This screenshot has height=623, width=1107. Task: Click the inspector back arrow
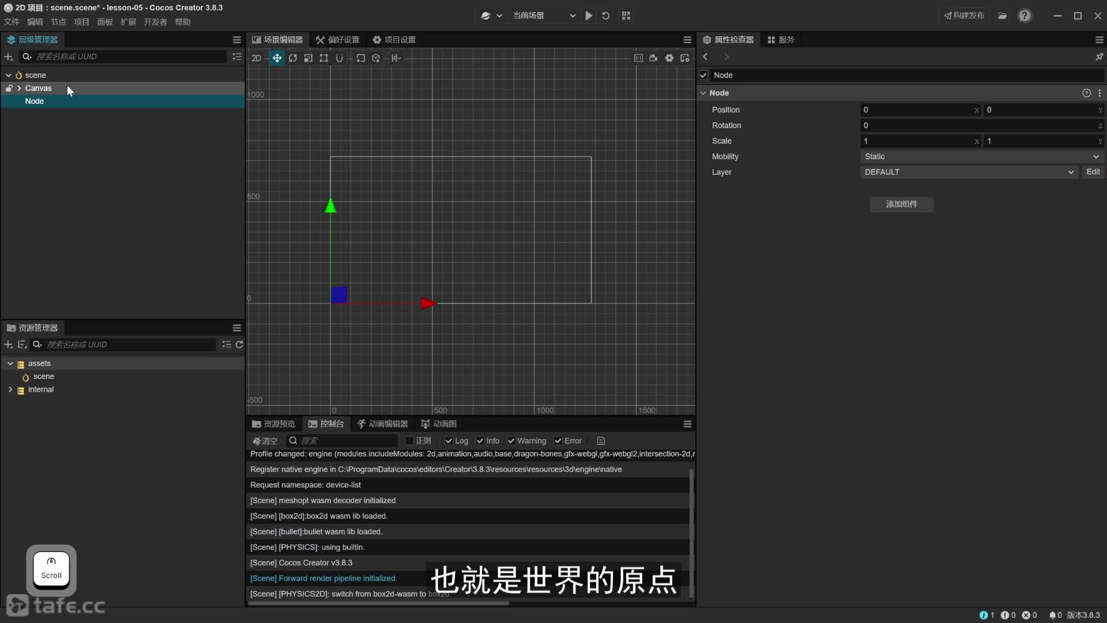click(x=705, y=57)
